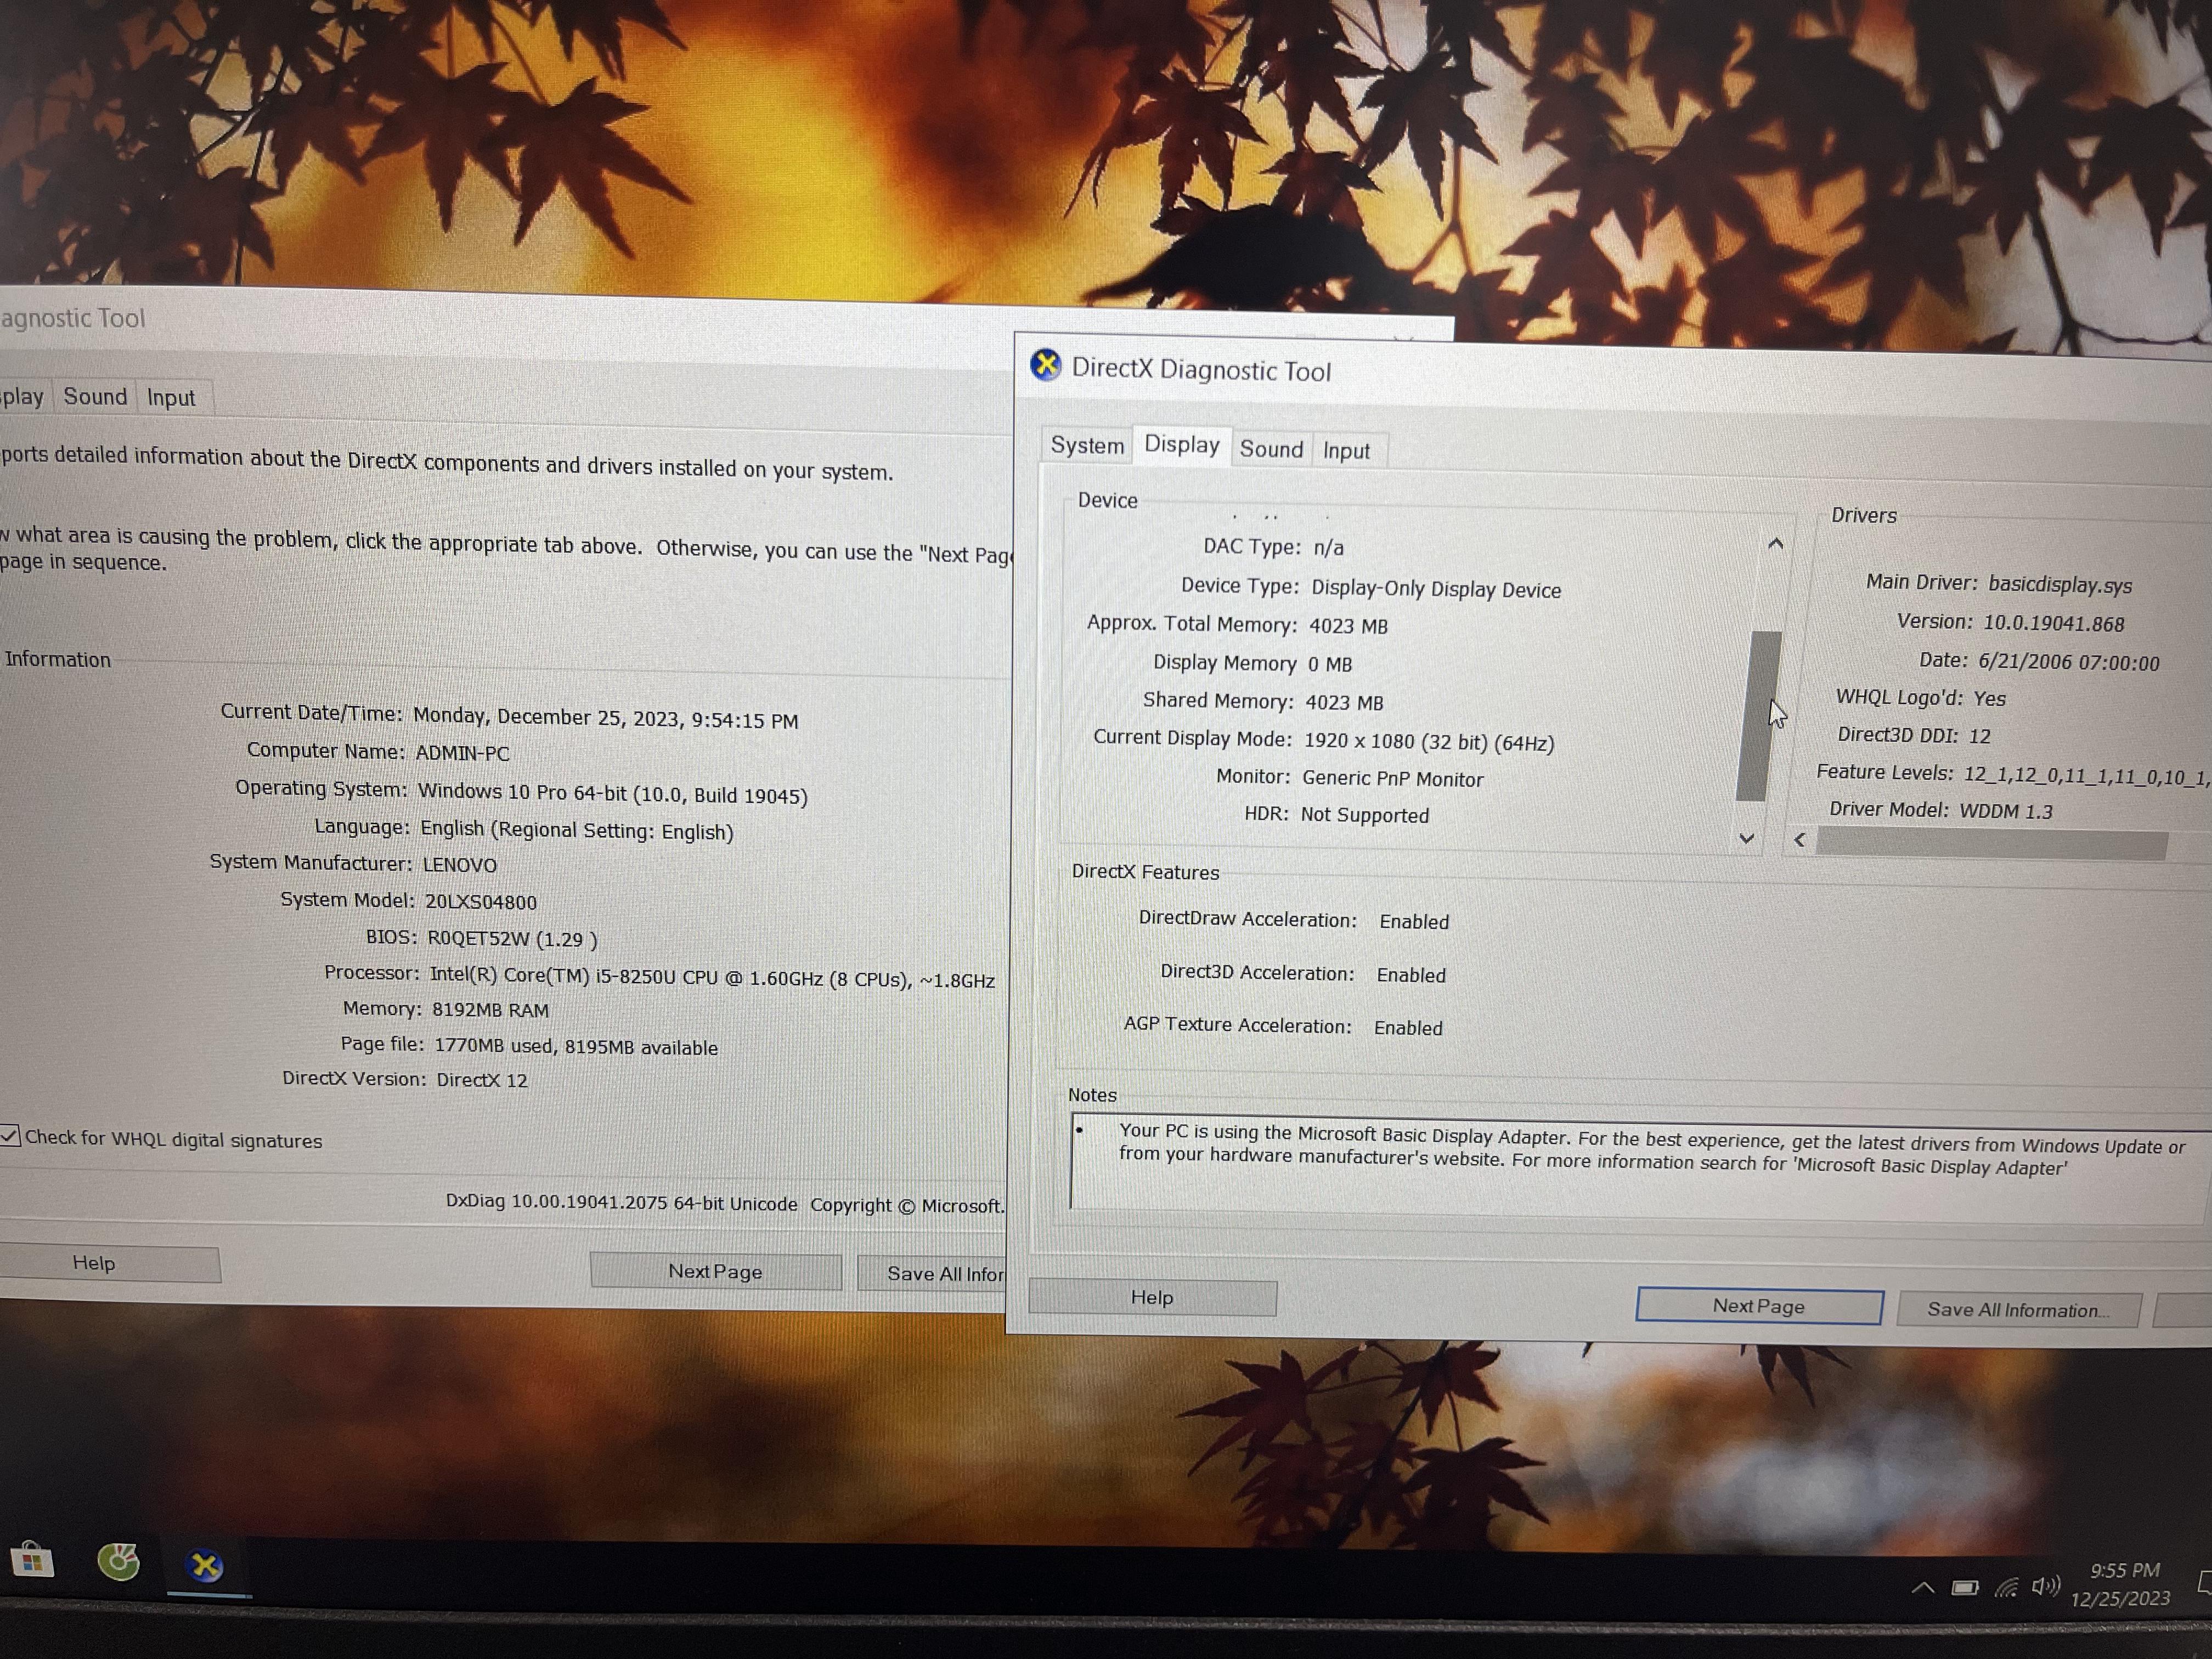Open Input tab in the back window
This screenshot has height=1659, width=2212.
(171, 398)
